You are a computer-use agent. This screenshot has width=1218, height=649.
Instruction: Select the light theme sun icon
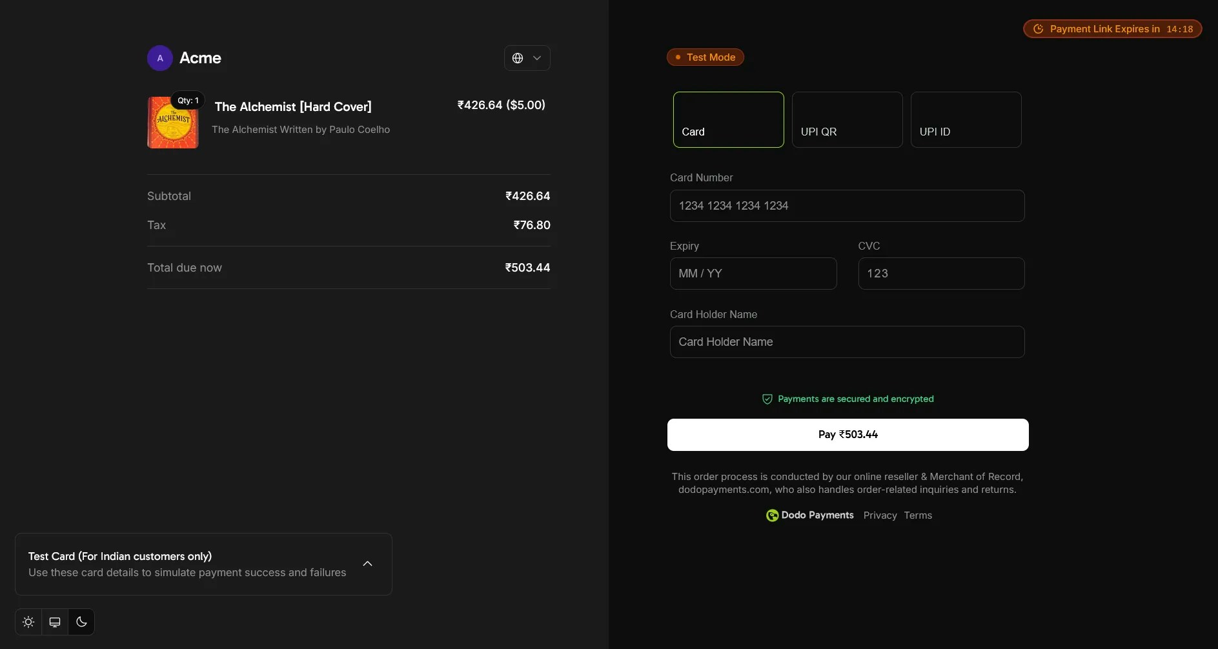click(x=28, y=621)
